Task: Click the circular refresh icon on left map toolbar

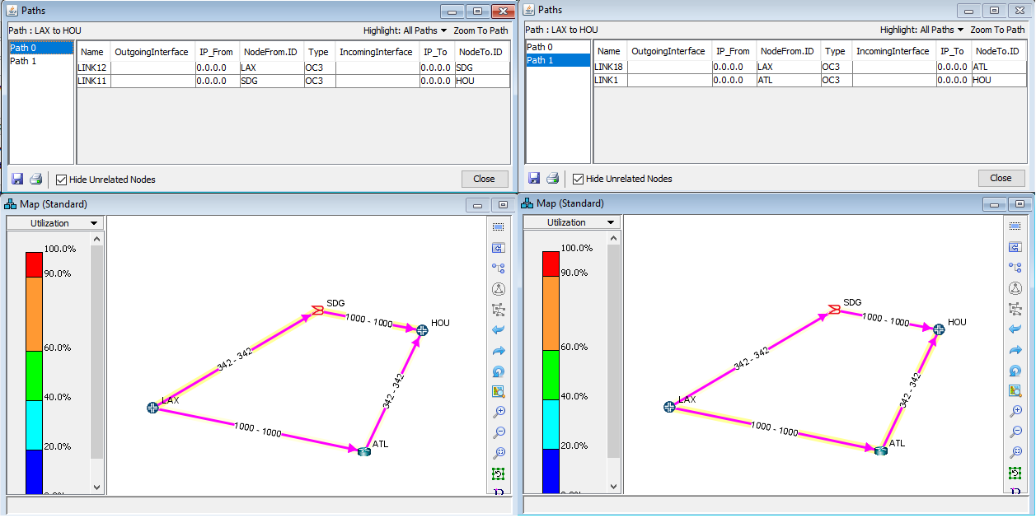Action: click(498, 371)
